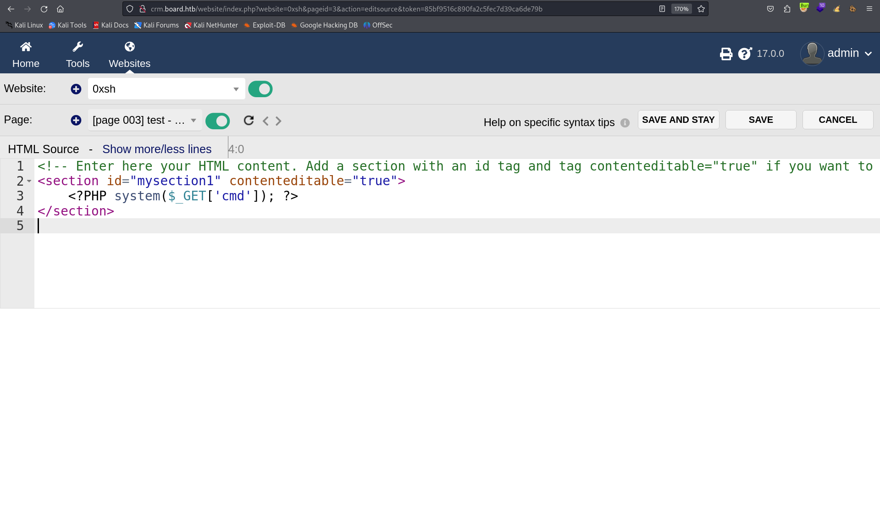The width and height of the screenshot is (880, 513).
Task: Click the CANCEL button
Action: coord(838,120)
